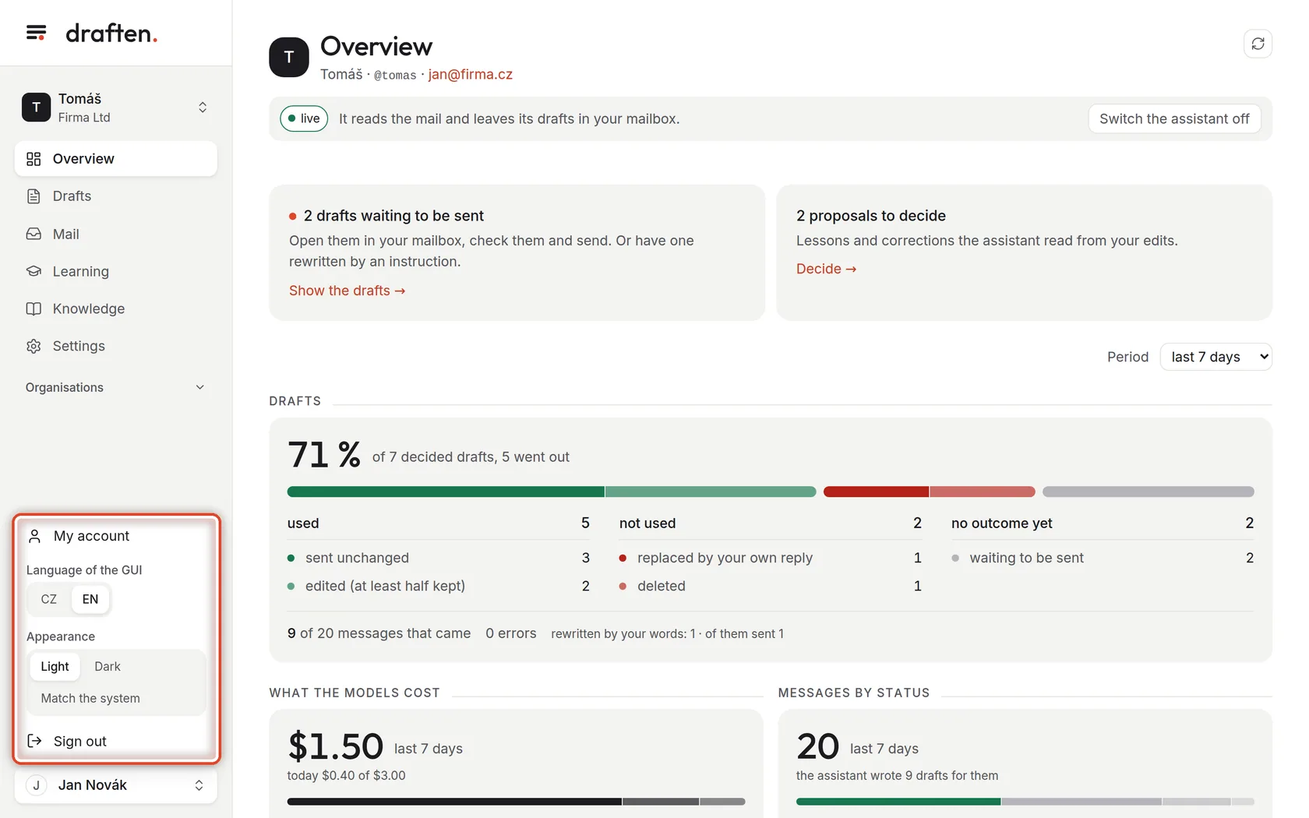
Task: Open Settings in sidebar
Action: [115, 346]
